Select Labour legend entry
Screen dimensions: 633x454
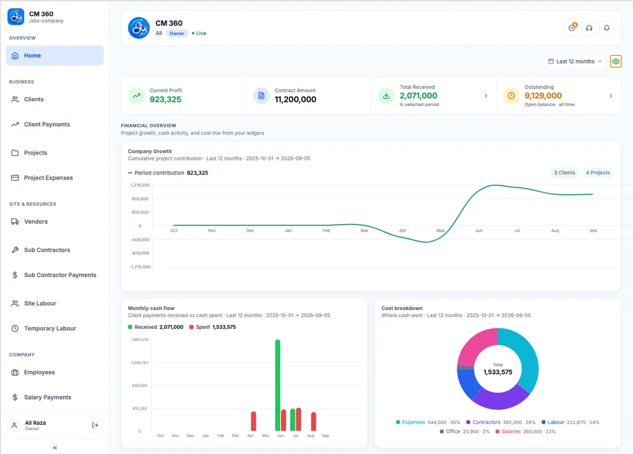tap(570, 422)
